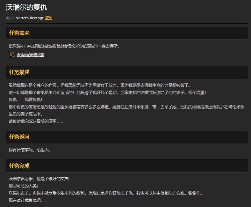Viewport: 251px width, 207px height.
Task: Click the English name Vorrel's Revenge
Action: pos(30,18)
